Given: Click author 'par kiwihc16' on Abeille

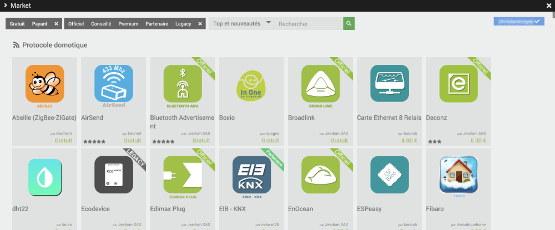Looking at the screenshot, I should pyautogui.click(x=62, y=134).
